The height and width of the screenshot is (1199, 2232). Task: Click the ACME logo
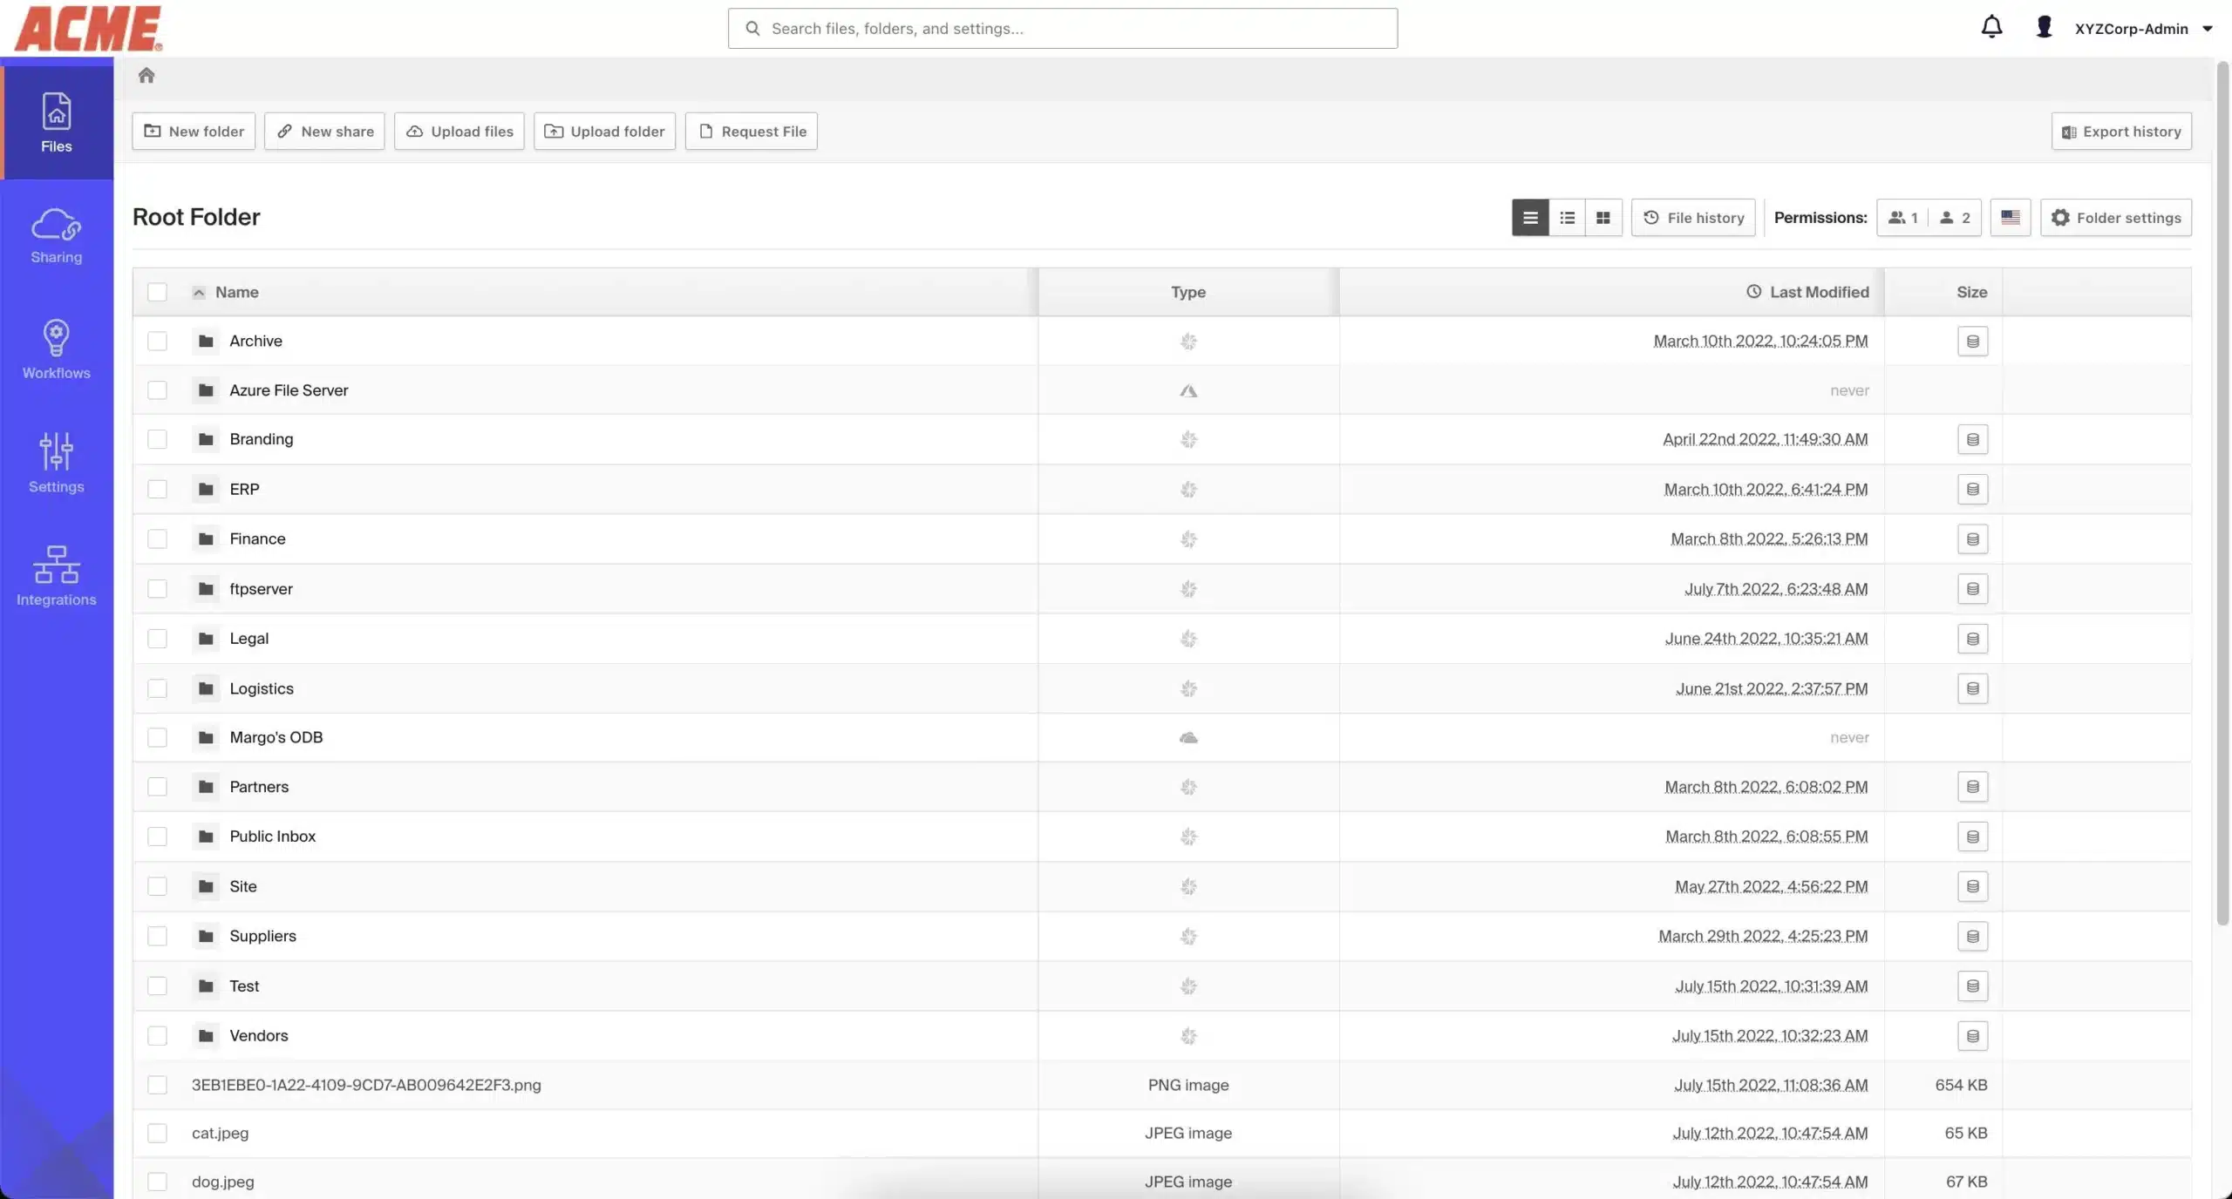coord(88,28)
